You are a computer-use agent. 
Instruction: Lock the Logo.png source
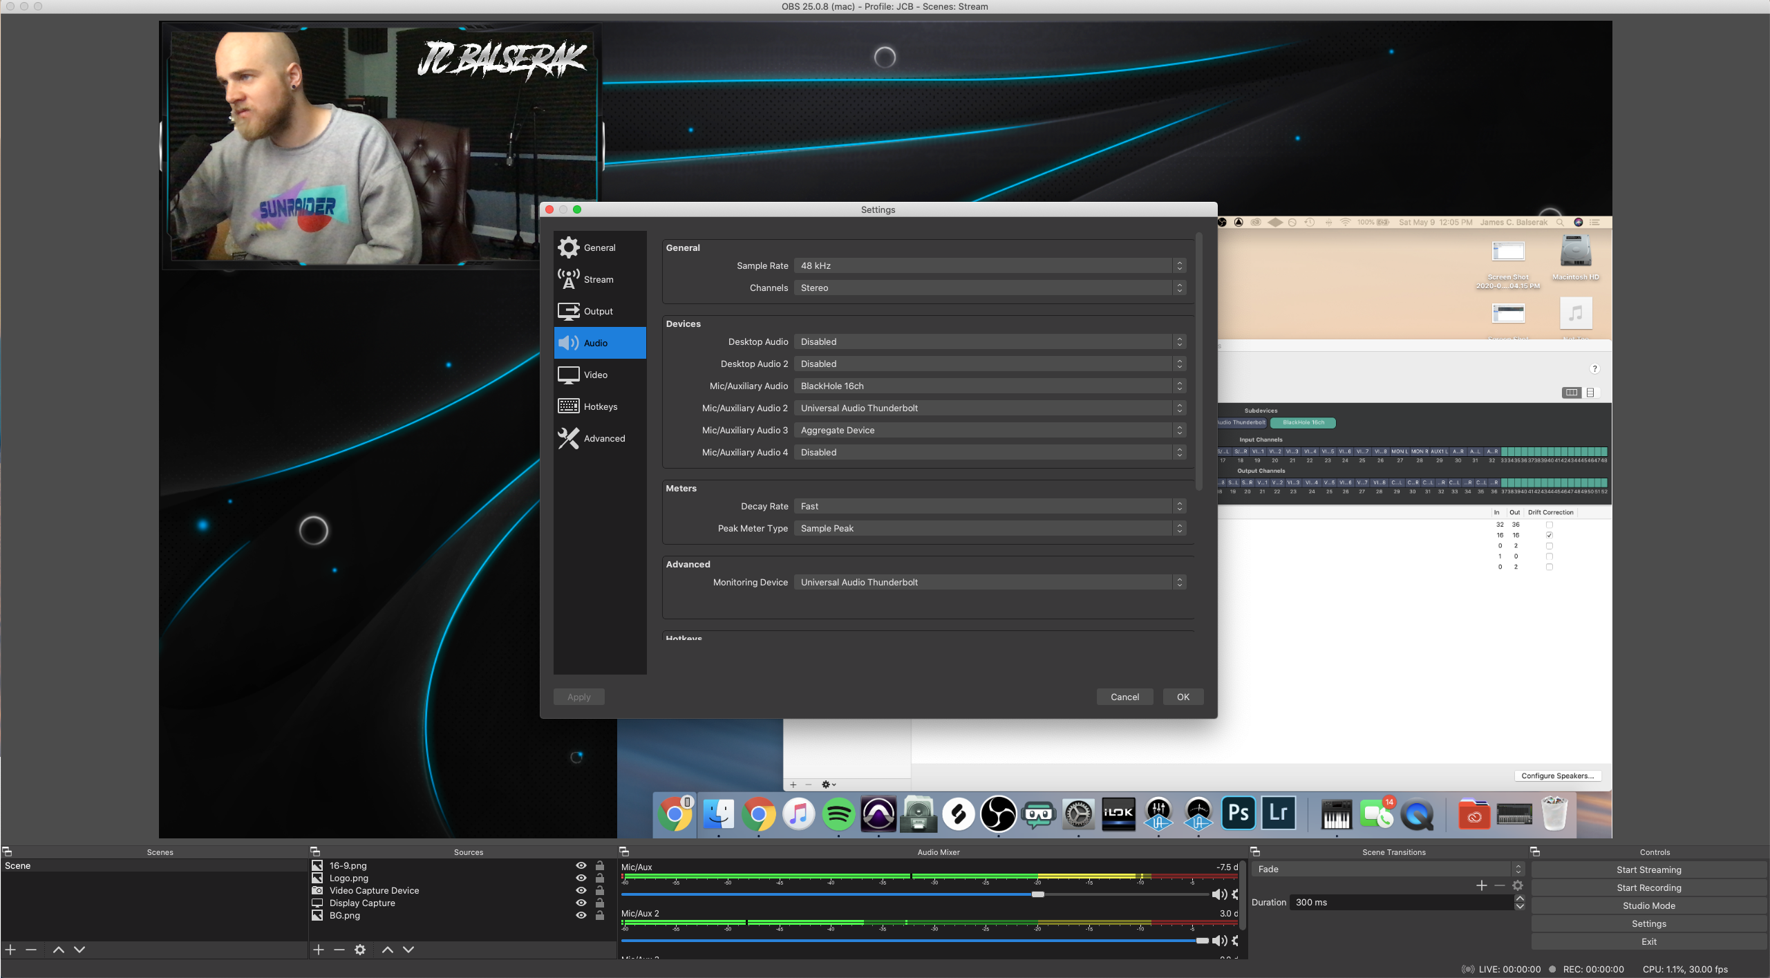[599, 878]
